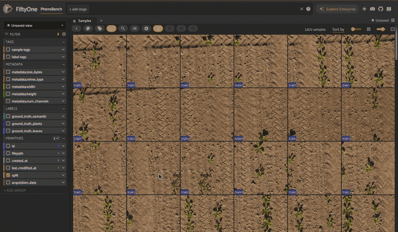Toggle the ground_truth_leaves checkbox
Screen dimensions: 398x232
pyautogui.click(x=8, y=131)
